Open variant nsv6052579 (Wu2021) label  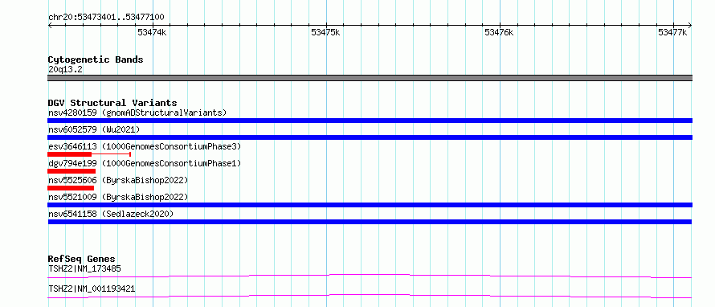(94, 129)
